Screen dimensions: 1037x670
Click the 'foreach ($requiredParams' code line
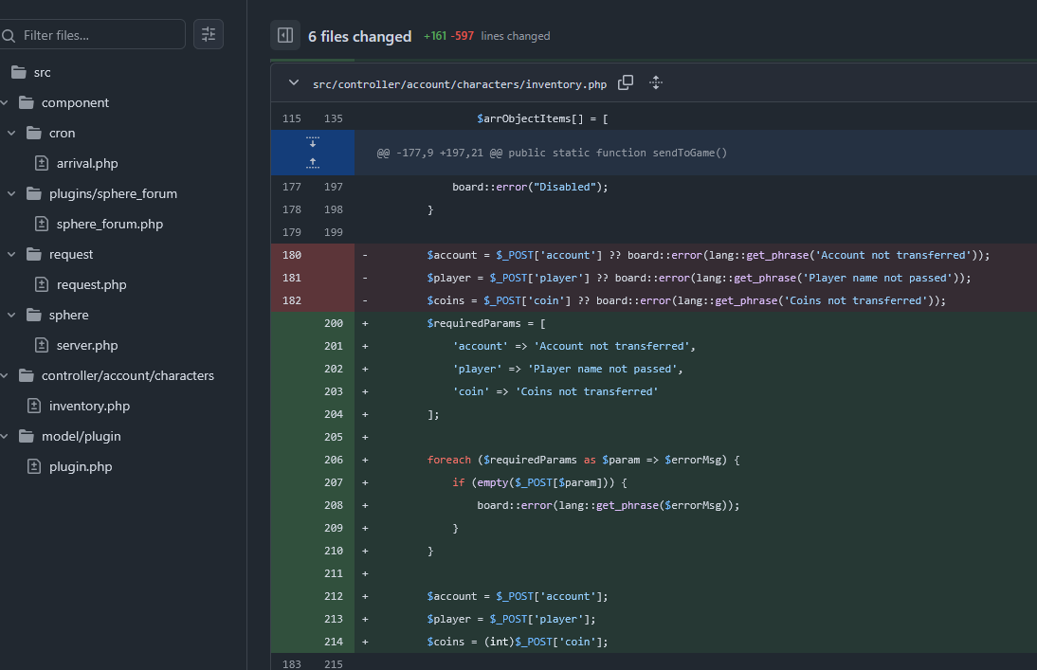pos(583,460)
